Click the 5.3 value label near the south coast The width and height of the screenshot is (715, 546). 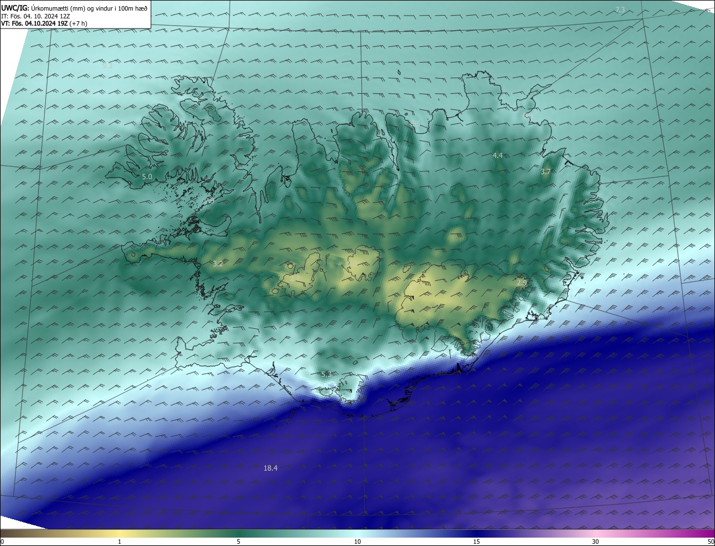(326, 374)
